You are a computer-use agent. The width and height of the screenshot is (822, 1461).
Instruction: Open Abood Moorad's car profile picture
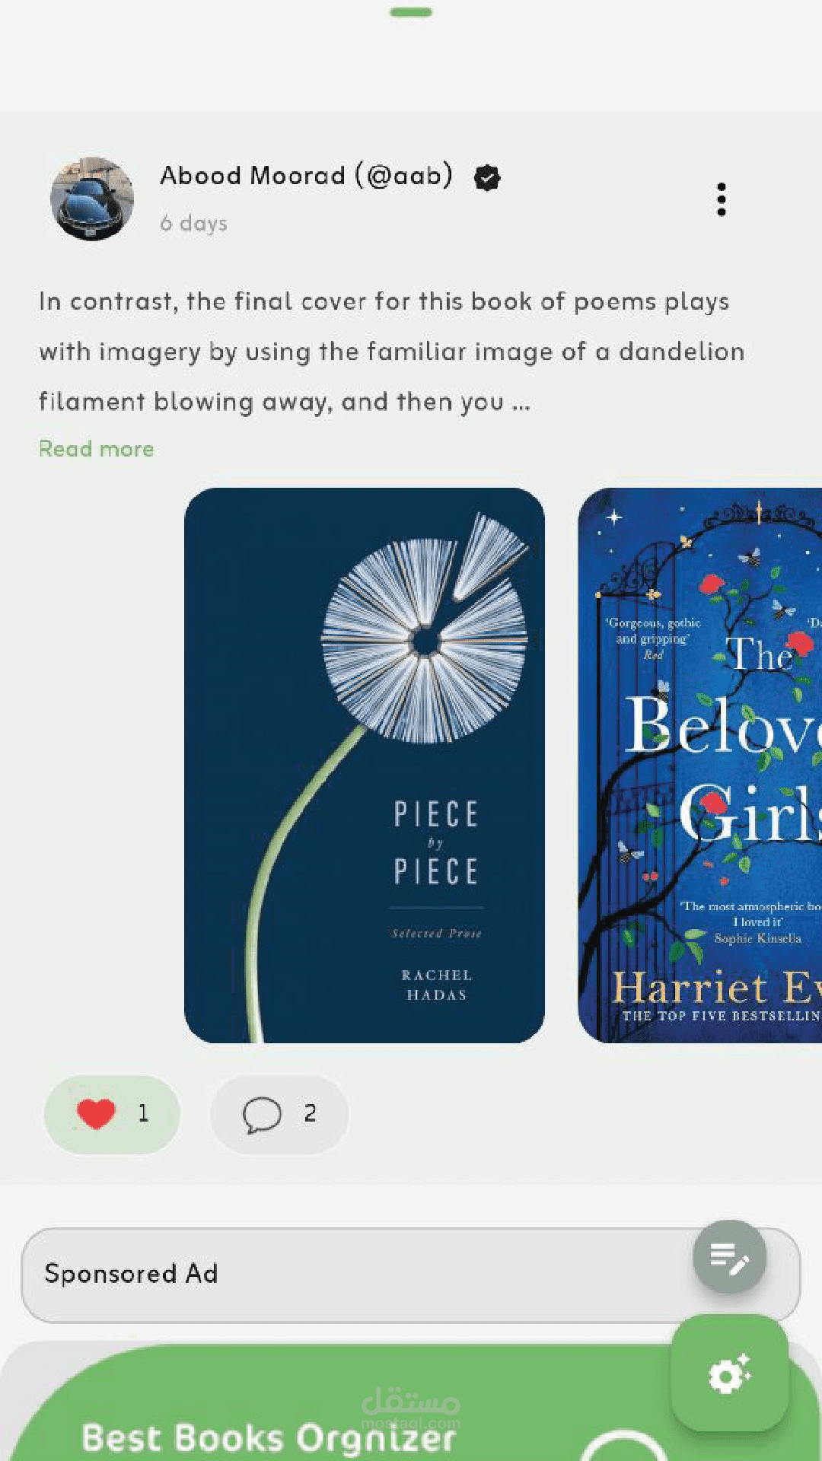point(92,199)
